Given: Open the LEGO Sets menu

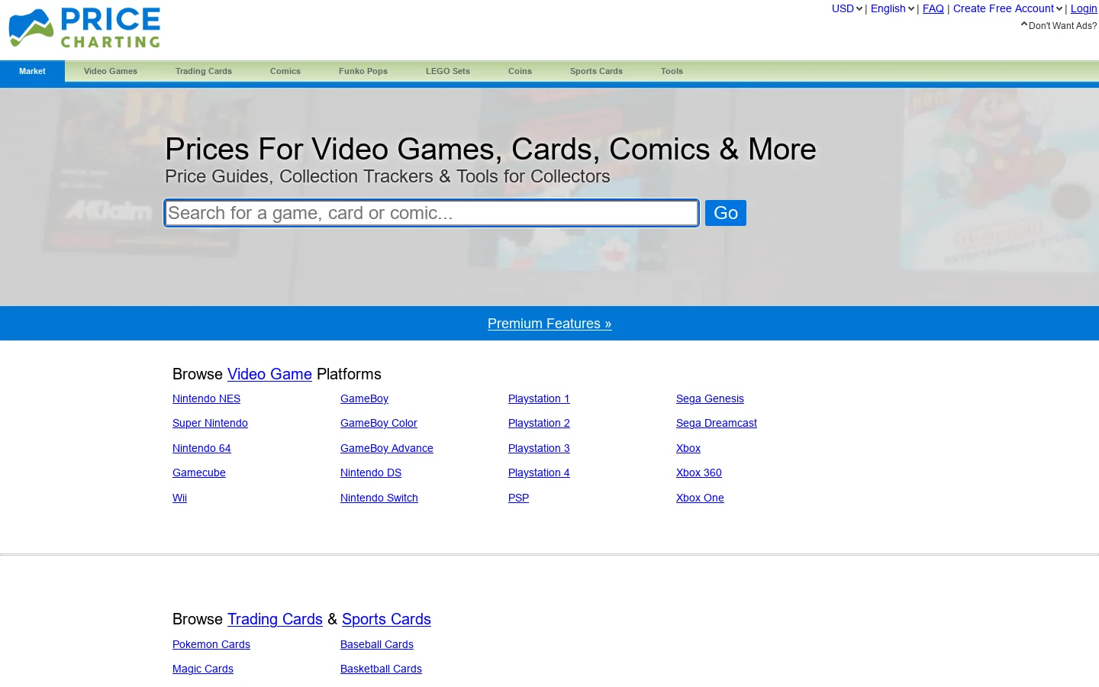Looking at the screenshot, I should (x=448, y=71).
